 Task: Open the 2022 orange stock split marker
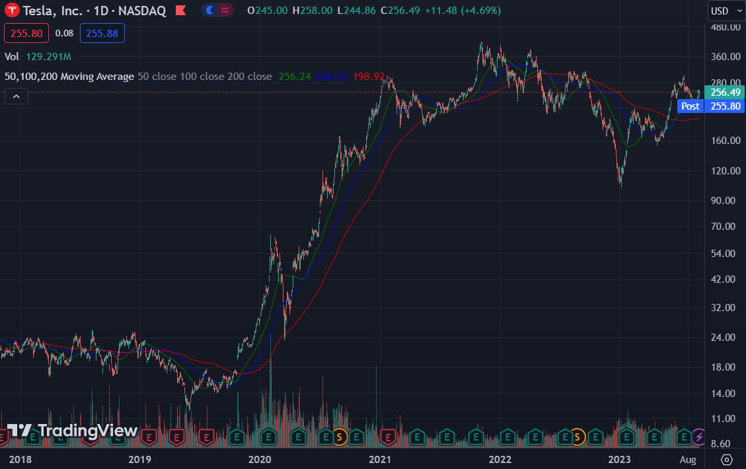point(577,437)
